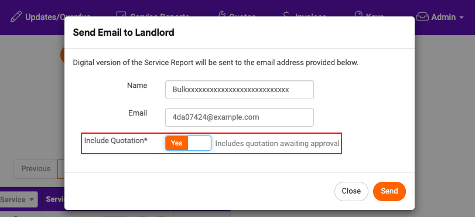Toggle the Include Quotation Yes switch
Viewport: 475px width, 217px height.
click(188, 143)
